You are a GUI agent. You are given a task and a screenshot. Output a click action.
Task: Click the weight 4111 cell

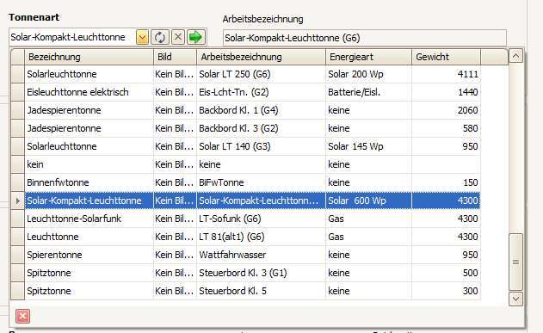point(446,74)
